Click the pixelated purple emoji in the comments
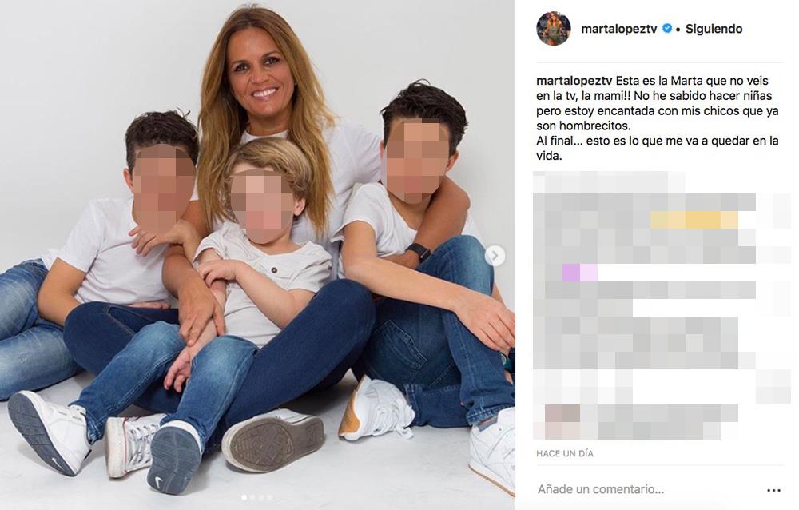Viewport: 799px width, 510px height. click(580, 273)
